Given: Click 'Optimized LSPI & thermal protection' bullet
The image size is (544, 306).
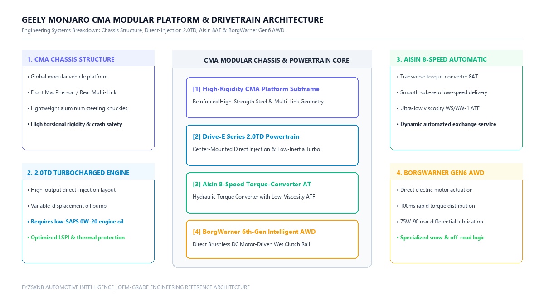Looking at the screenshot, I should coord(76,238).
